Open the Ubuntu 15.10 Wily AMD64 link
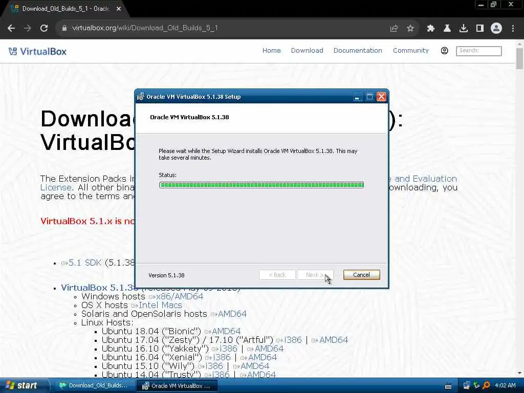The height and width of the screenshot is (393, 524). click(x=251, y=366)
